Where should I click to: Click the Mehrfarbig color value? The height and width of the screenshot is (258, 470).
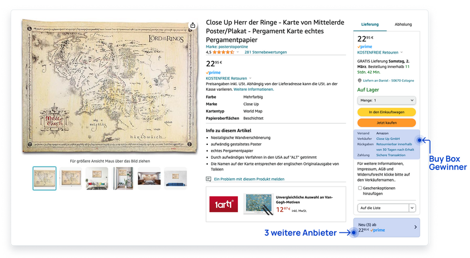pyautogui.click(x=253, y=97)
